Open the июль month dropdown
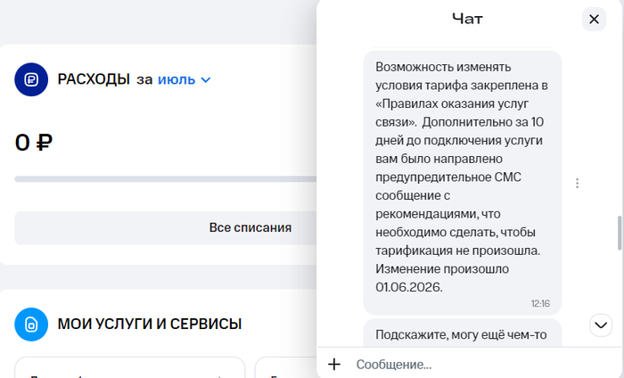The height and width of the screenshot is (378, 624). pos(184,79)
